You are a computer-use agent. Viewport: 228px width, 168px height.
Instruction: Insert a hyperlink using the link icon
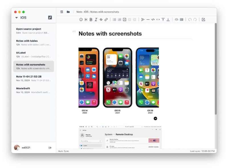point(106,19)
